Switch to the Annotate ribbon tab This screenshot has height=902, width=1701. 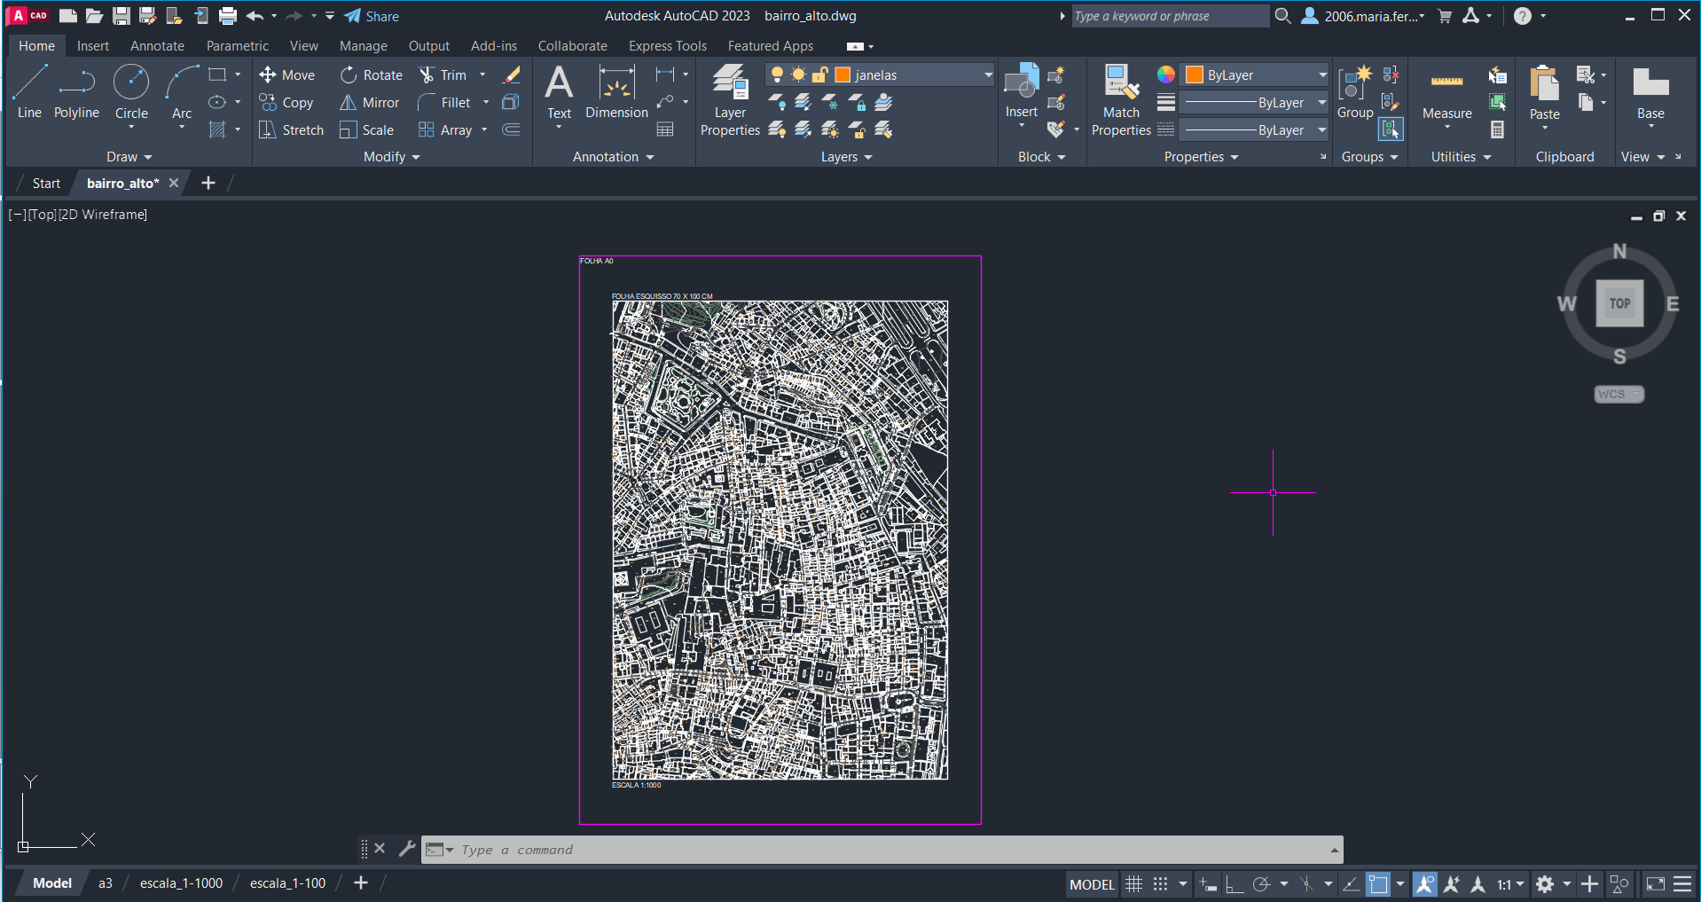point(157,46)
